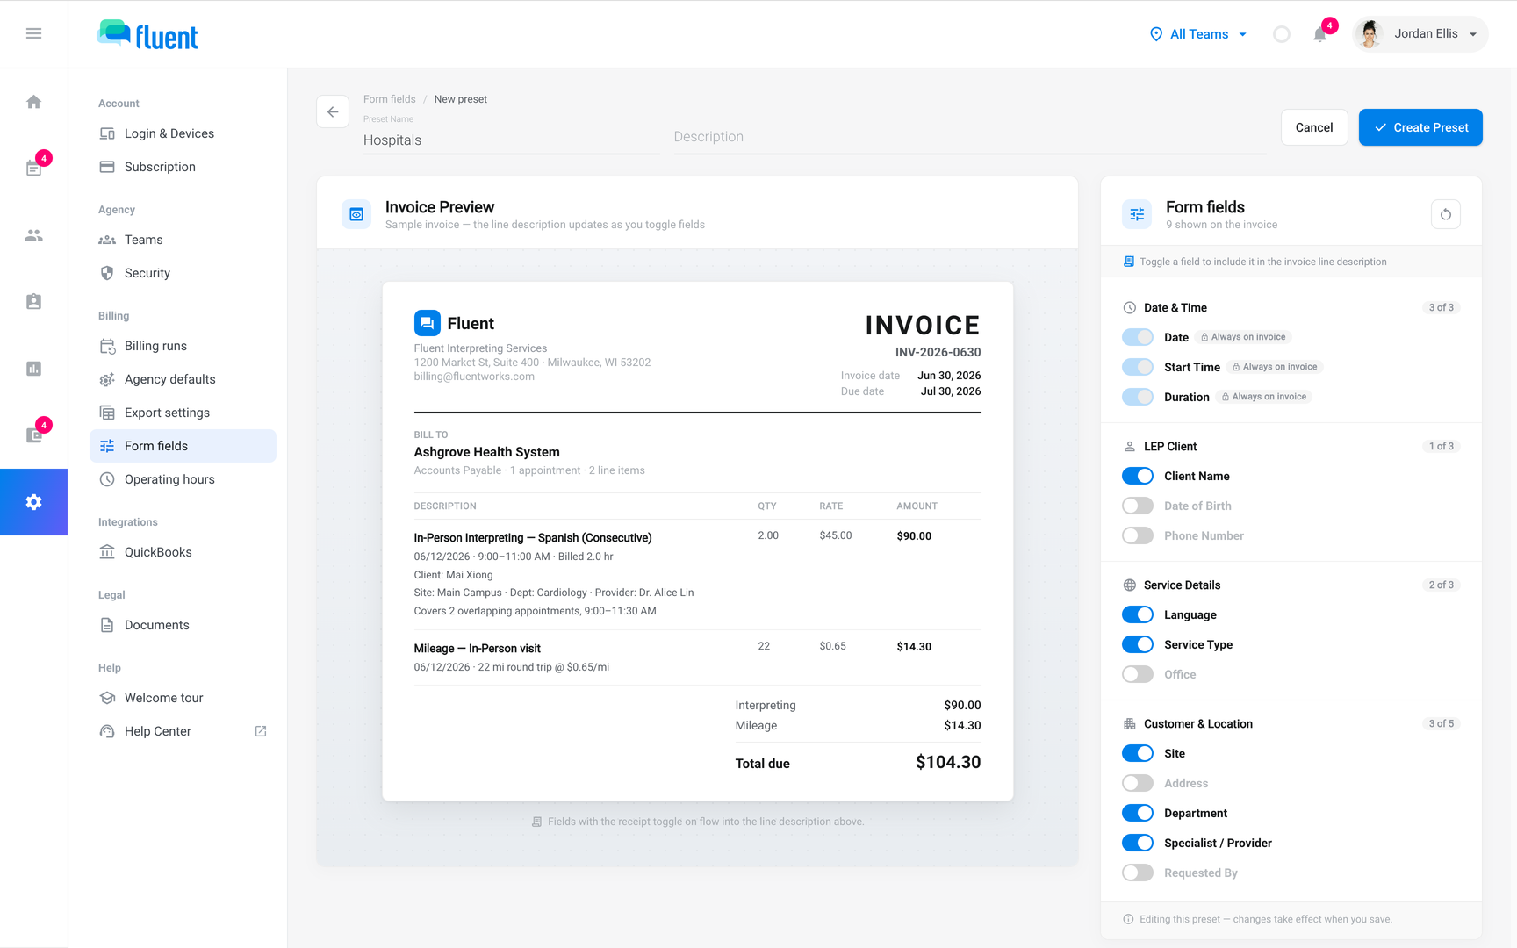Viewport: 1517px width, 948px height.
Task: Turn off the Language toggle
Action: pyautogui.click(x=1138, y=614)
